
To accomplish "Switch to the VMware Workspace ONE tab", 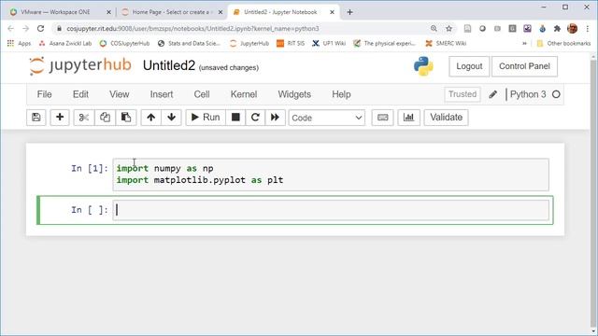I will click(55, 12).
